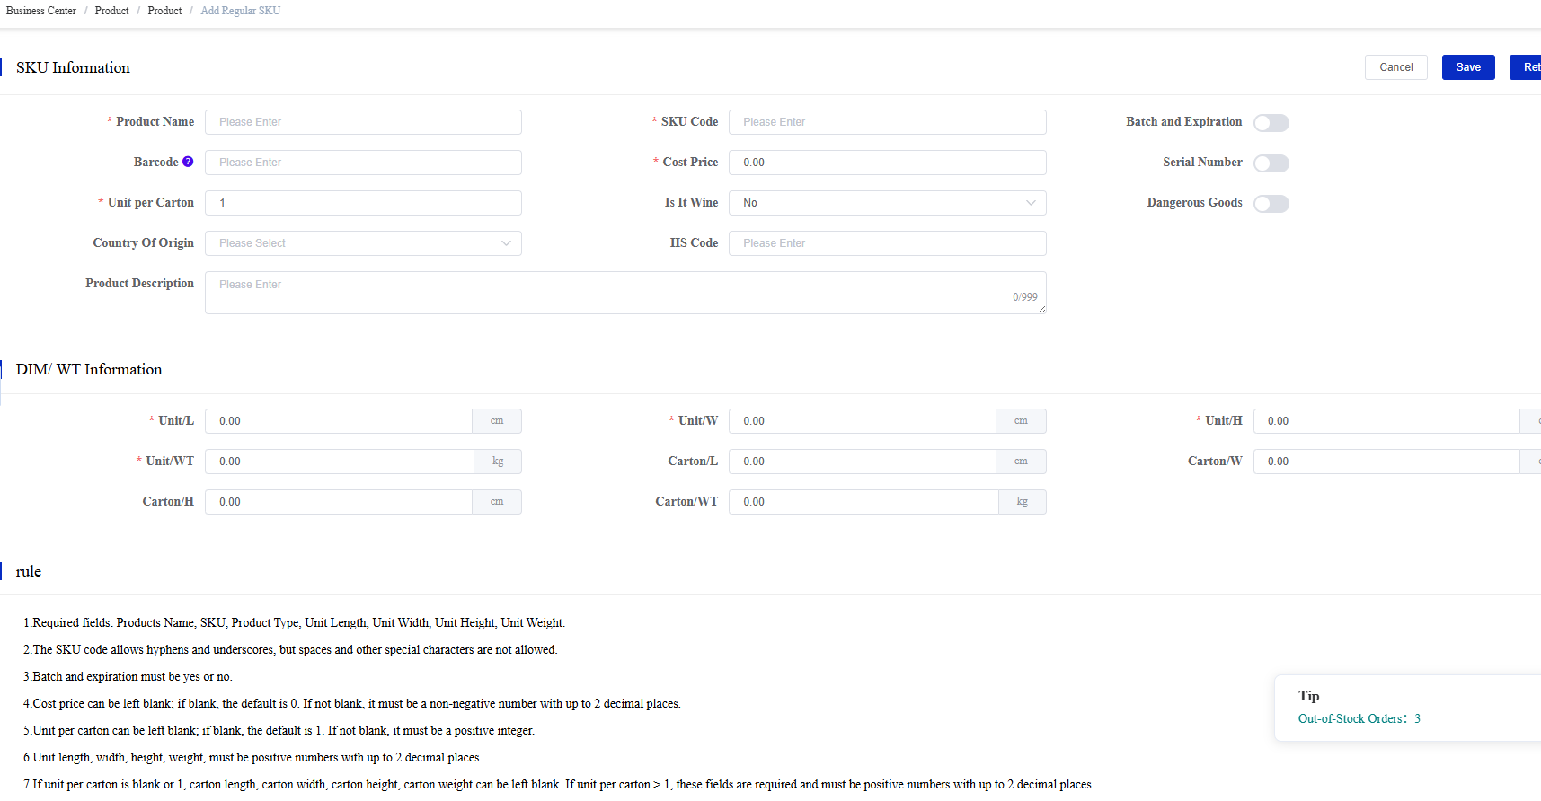Go to Business Center breadcrumb

[41, 11]
